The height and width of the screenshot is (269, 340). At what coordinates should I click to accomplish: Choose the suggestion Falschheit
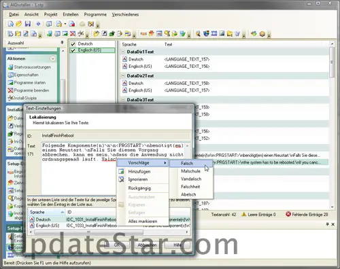[191, 187]
